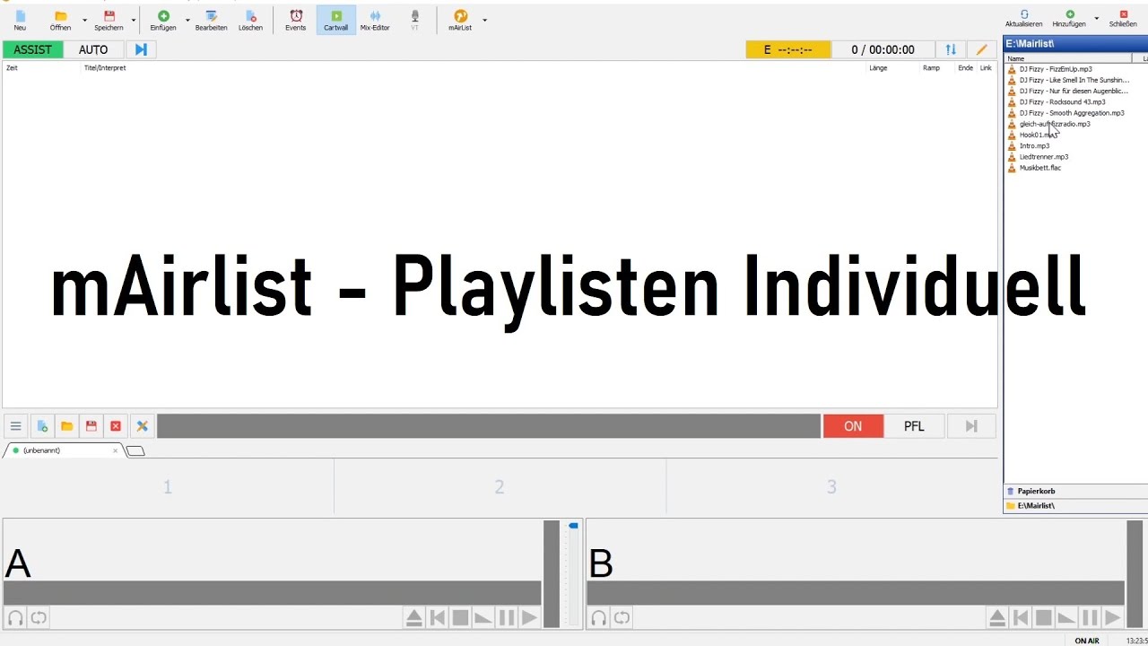Click the cartwall skip-next button
The image size is (1148, 646).
pyautogui.click(x=971, y=426)
